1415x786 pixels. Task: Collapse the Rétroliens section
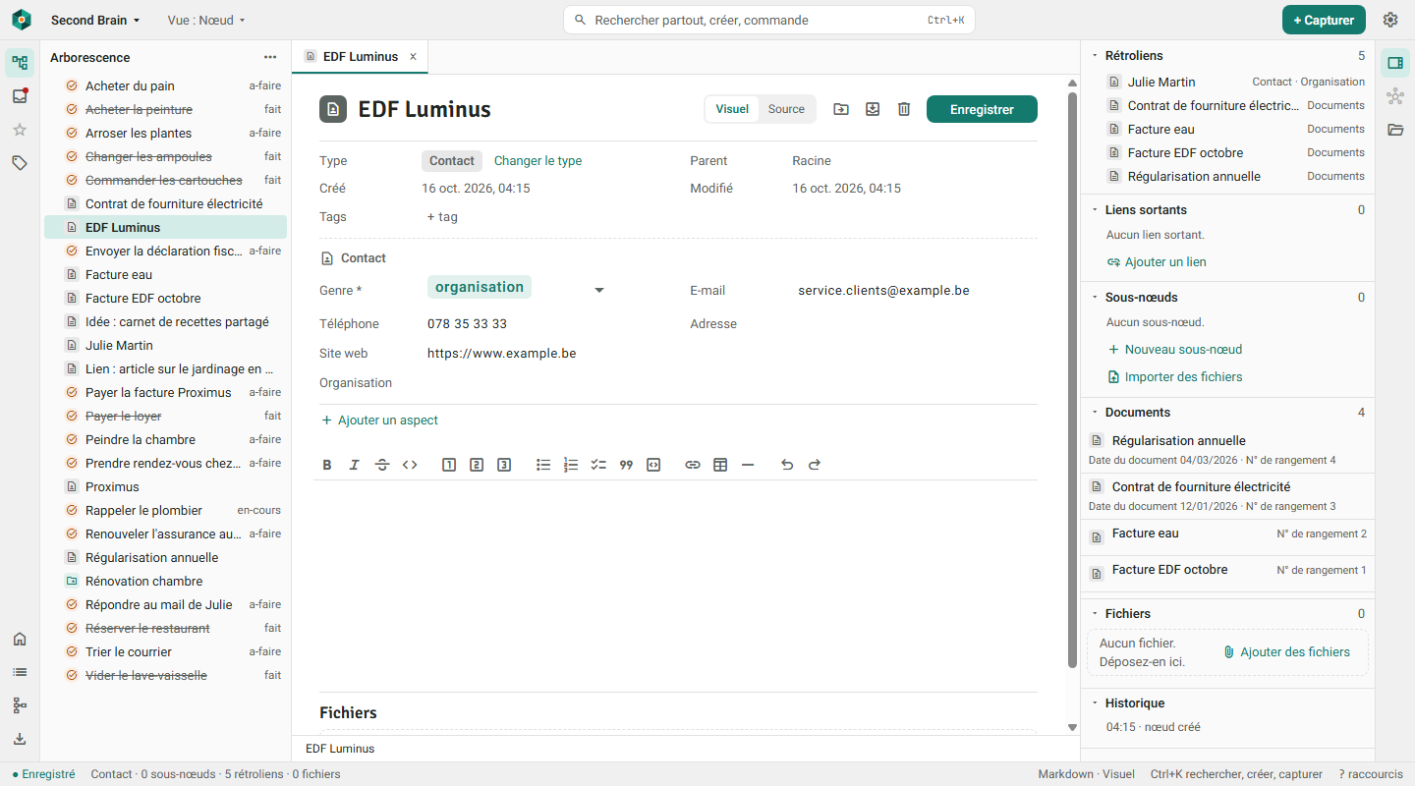(x=1095, y=56)
